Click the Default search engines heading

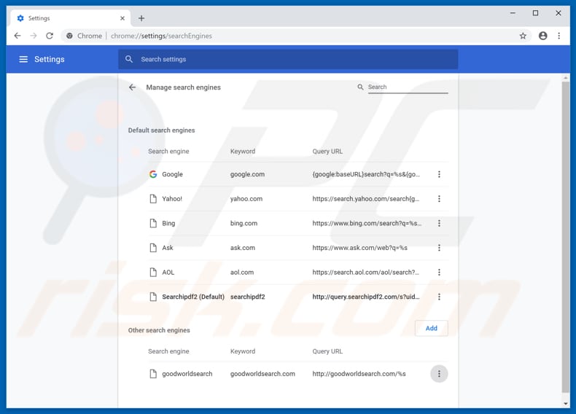pos(161,130)
